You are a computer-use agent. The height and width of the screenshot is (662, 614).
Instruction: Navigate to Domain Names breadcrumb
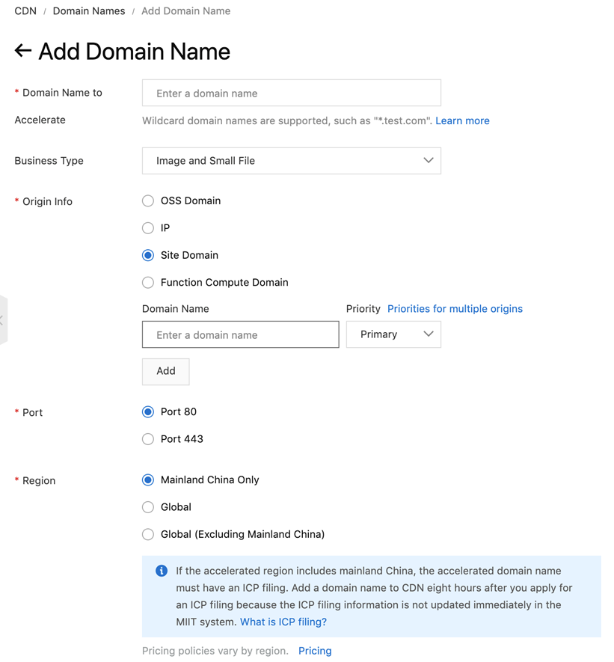coord(89,11)
